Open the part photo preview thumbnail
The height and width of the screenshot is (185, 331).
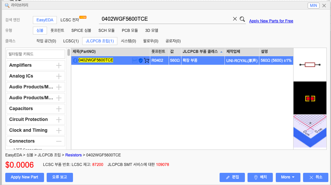tap(310, 131)
